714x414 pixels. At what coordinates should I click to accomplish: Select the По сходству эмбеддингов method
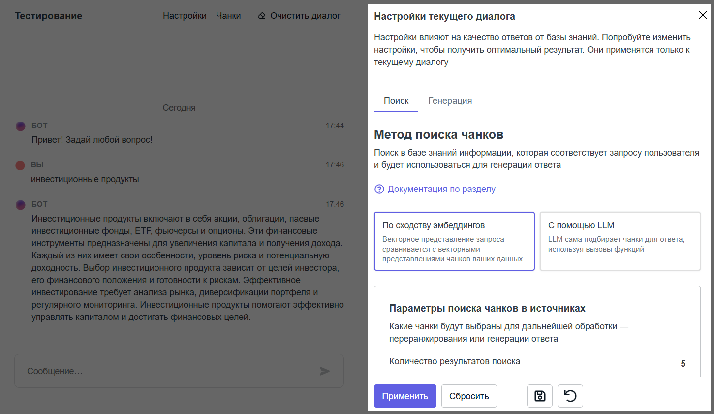pyautogui.click(x=454, y=241)
